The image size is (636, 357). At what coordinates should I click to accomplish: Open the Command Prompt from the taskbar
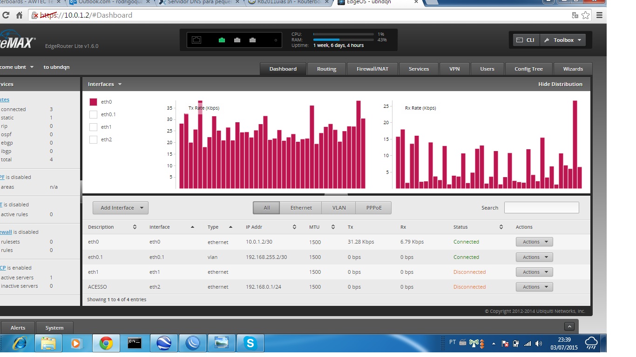click(x=135, y=344)
